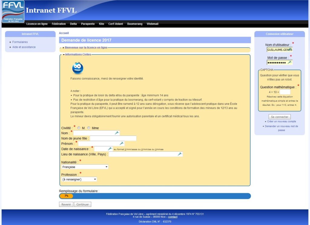Click the blue smiley face icon
This screenshot has height=225, width=310.
(77, 68)
